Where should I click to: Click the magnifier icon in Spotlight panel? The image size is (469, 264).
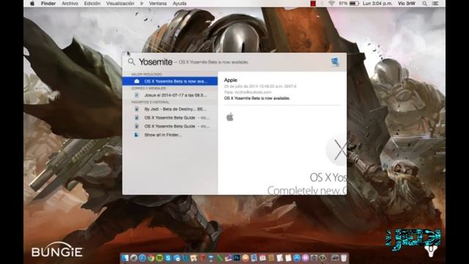coord(131,62)
